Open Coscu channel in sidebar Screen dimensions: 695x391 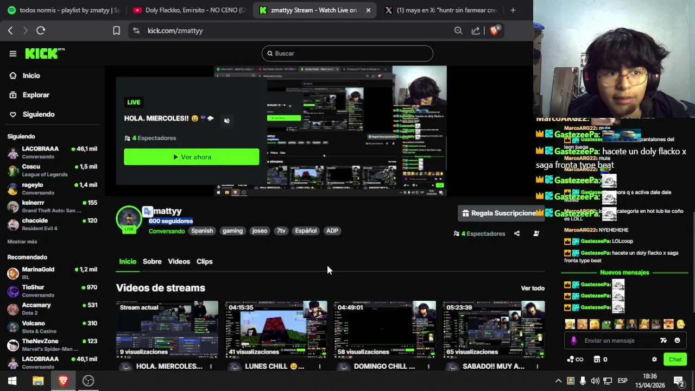coord(52,170)
